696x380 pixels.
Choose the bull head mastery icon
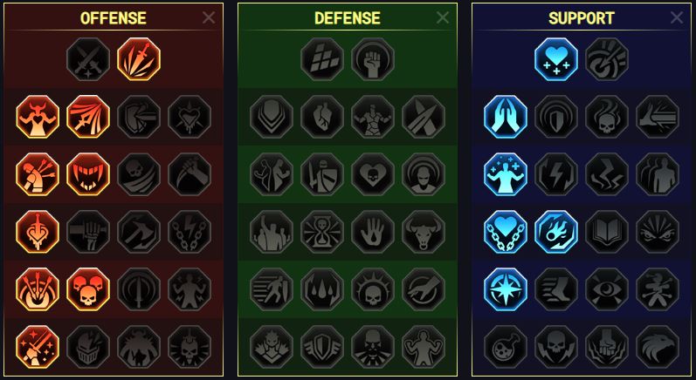point(424,232)
